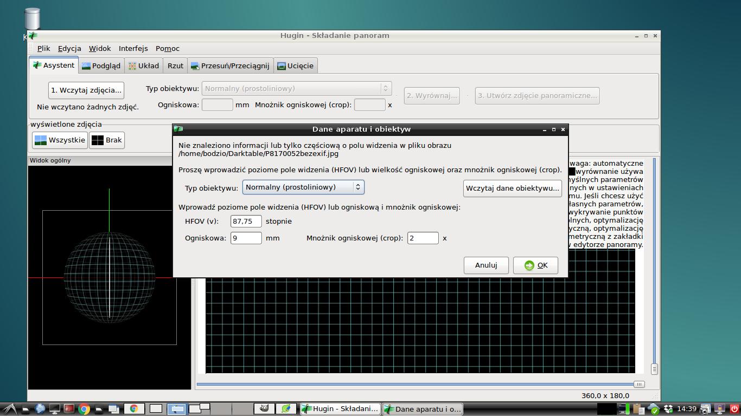Click the HFOV value input field
Image resolution: width=741 pixels, height=416 pixels.
point(246,221)
